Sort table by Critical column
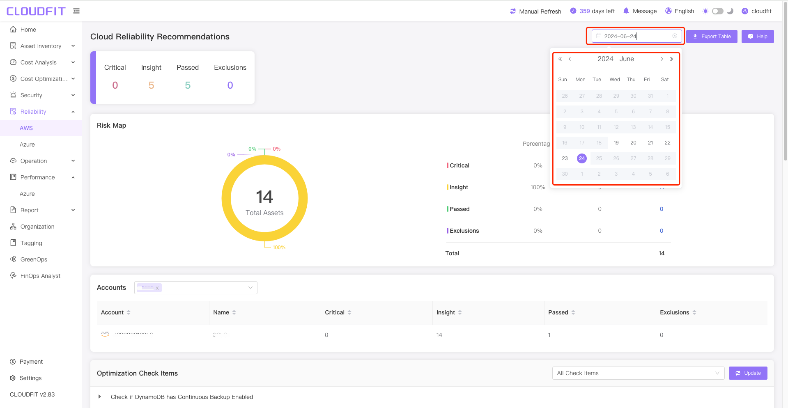The height and width of the screenshot is (408, 788). click(349, 312)
